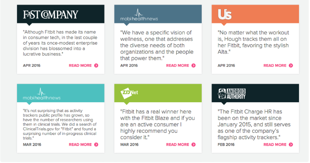Click the Fast Company logo
This screenshot has width=310, height=163.
(x=51, y=14)
